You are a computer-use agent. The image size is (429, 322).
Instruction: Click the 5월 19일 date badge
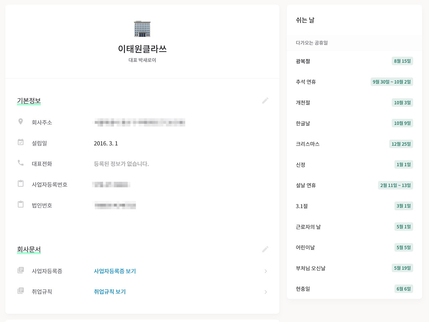pyautogui.click(x=402, y=268)
